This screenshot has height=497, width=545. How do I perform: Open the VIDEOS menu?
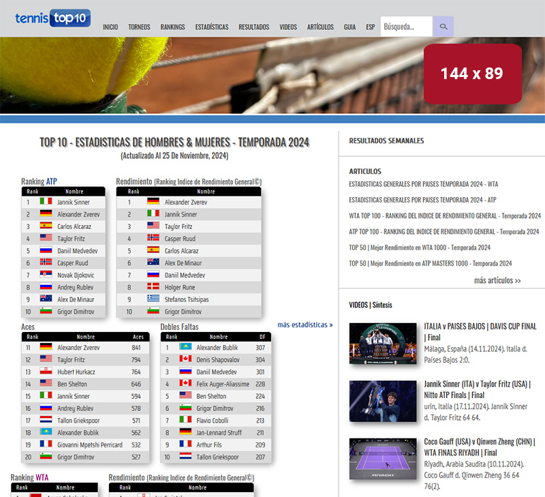(x=288, y=27)
